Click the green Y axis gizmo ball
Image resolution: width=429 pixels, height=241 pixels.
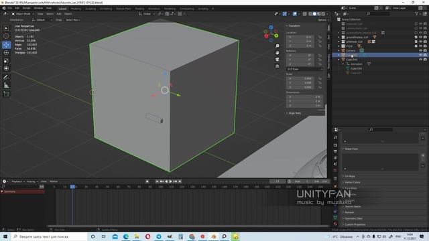(x=276, y=35)
